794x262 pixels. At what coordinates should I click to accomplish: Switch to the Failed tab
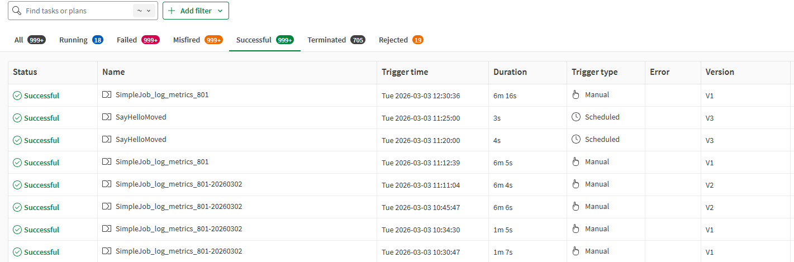click(127, 40)
